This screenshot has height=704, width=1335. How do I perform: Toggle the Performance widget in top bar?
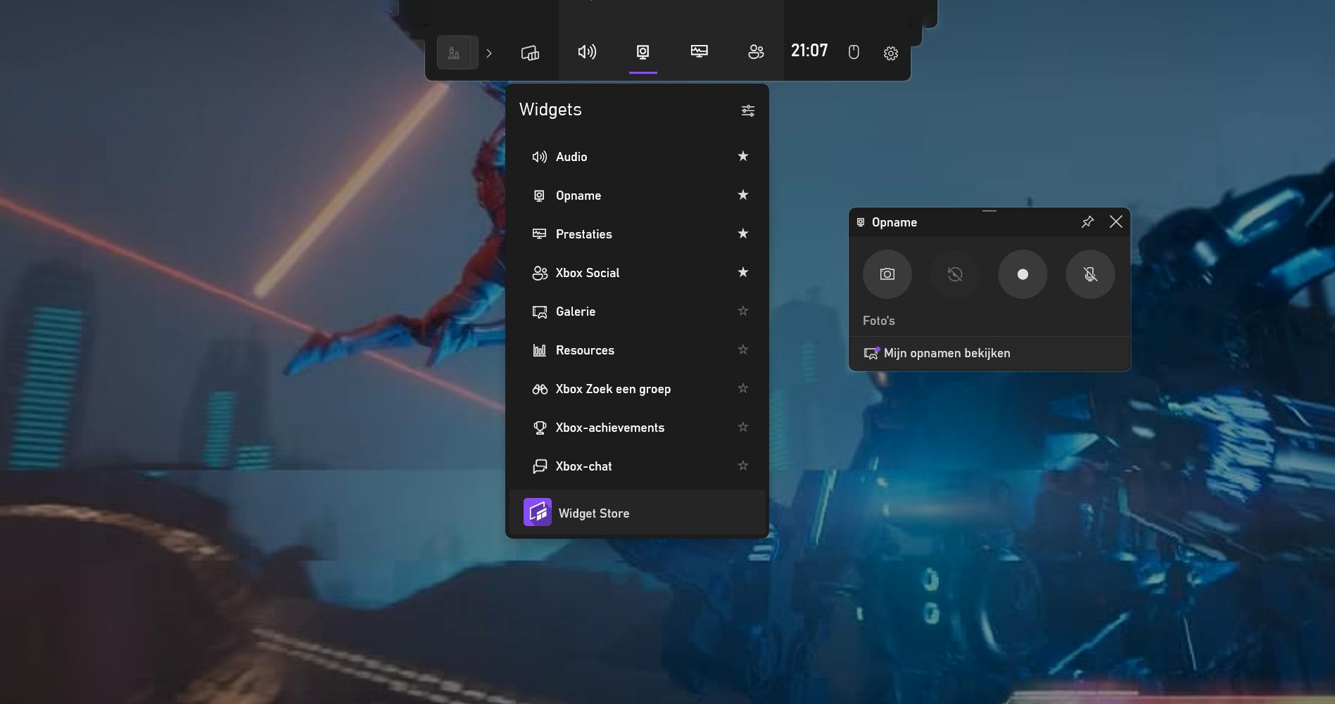point(699,51)
